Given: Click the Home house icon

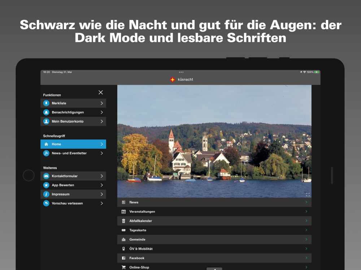Looking at the screenshot, I should (x=46, y=144).
